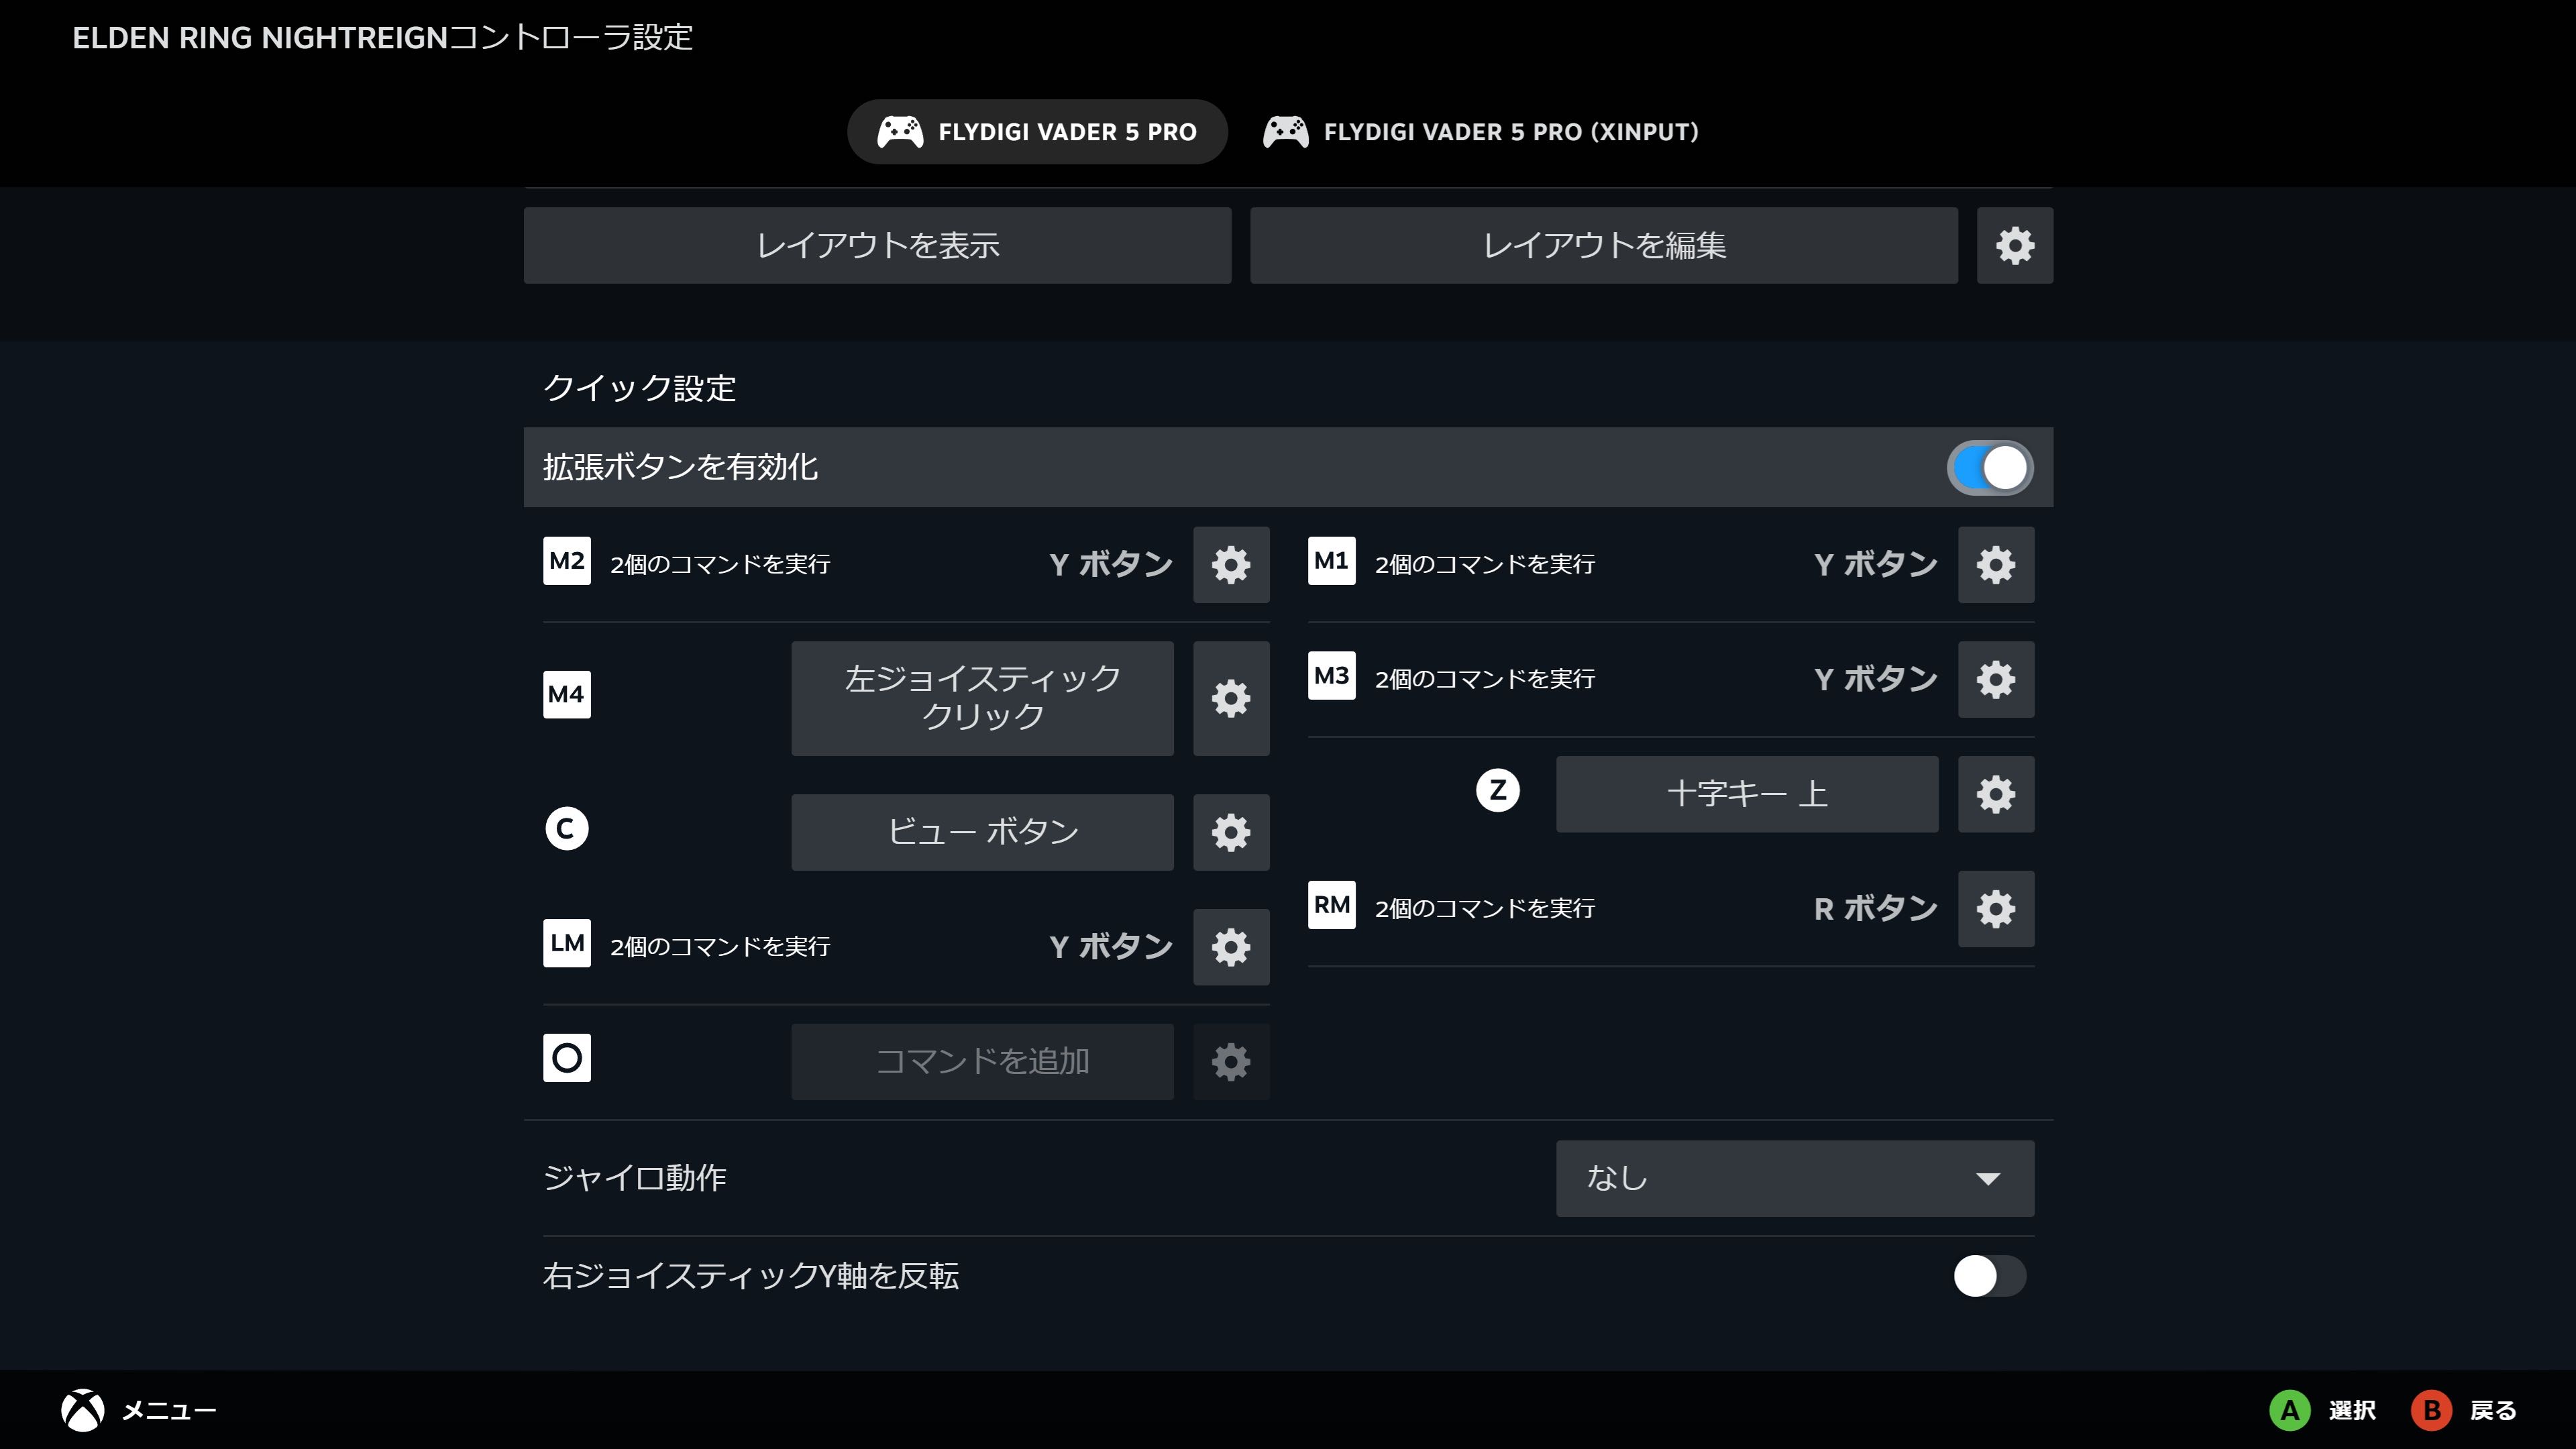Click the レイアウトを編集 button
This screenshot has width=2576, height=1449.
click(1603, 245)
